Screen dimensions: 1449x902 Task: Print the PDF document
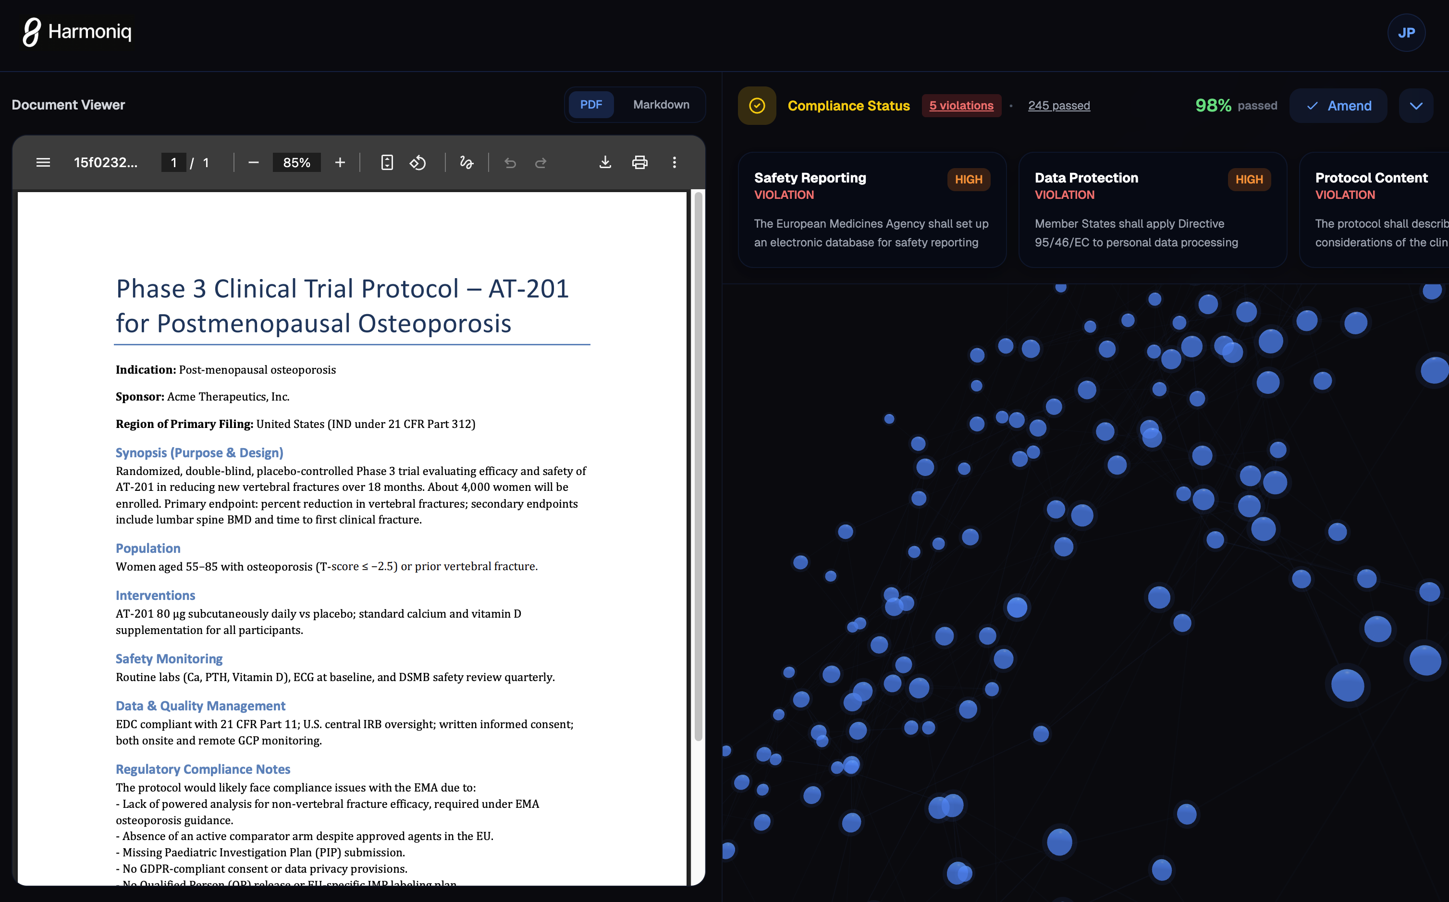(x=639, y=162)
